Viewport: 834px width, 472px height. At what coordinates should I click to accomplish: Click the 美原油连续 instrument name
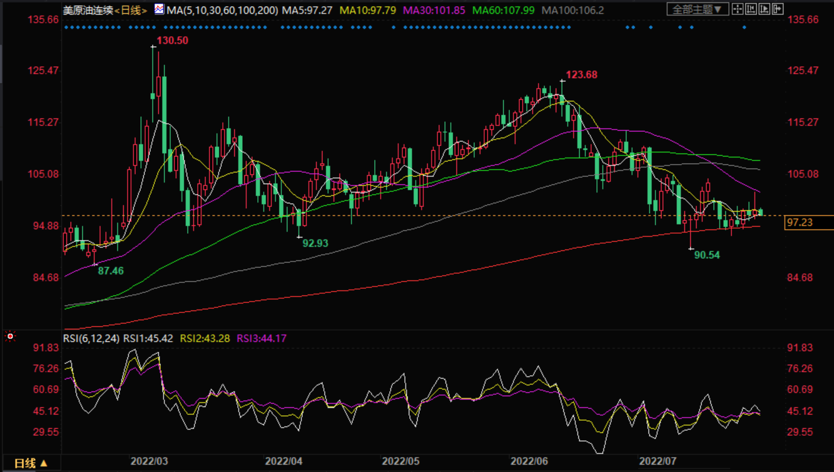[88, 11]
